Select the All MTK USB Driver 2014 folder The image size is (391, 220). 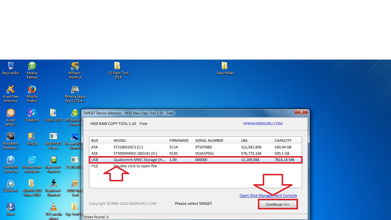[x=32, y=188]
